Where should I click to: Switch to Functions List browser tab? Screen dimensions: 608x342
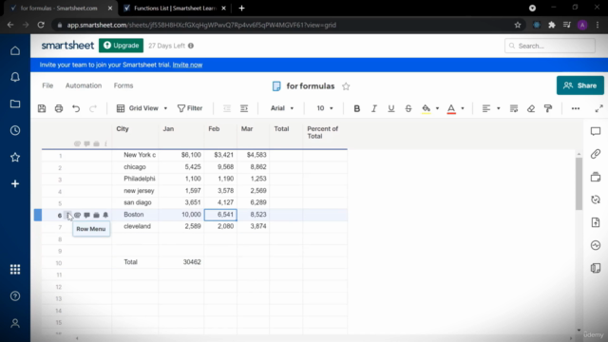coord(175,9)
